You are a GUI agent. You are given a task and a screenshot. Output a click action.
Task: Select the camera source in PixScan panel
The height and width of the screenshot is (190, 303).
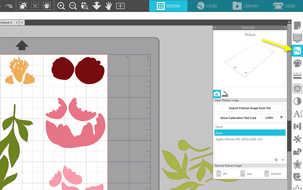(217, 94)
